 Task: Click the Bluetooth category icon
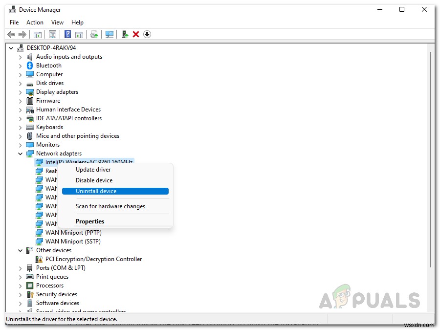30,66
